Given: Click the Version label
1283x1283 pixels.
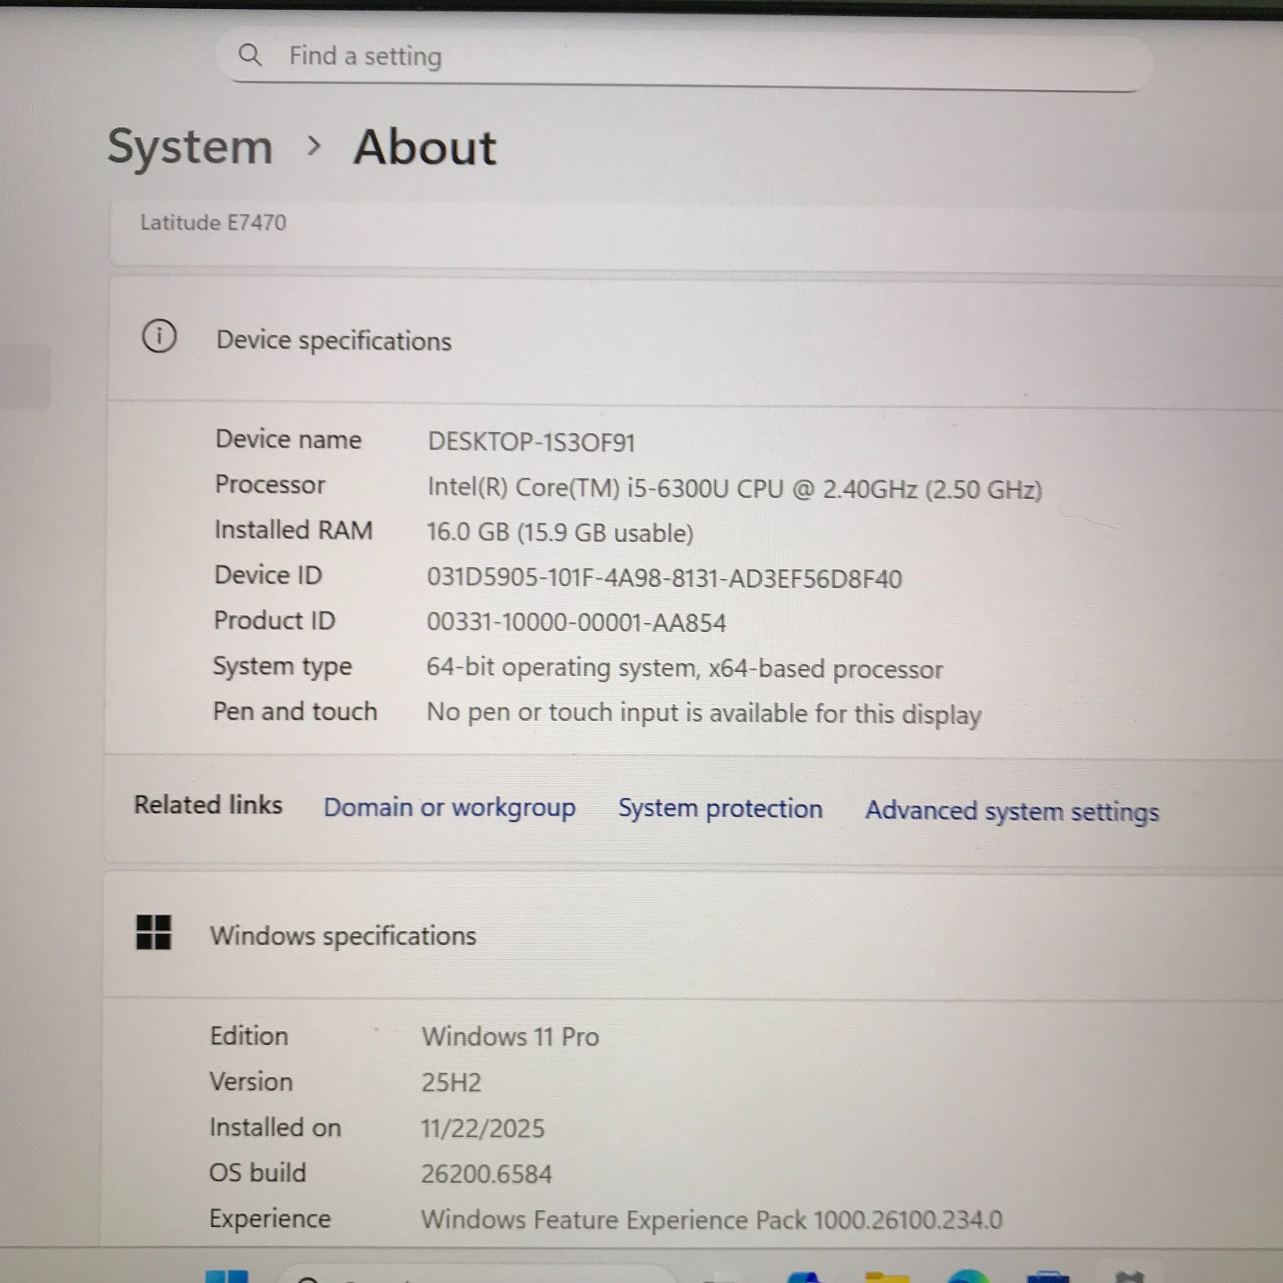Looking at the screenshot, I should [x=251, y=1081].
